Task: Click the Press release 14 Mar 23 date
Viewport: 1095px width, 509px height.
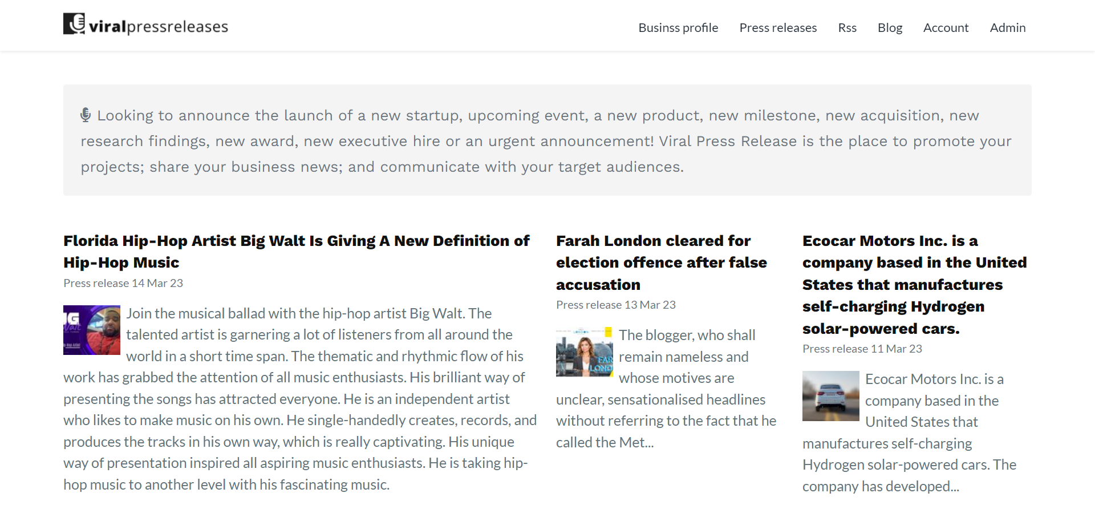Action: pos(123,283)
